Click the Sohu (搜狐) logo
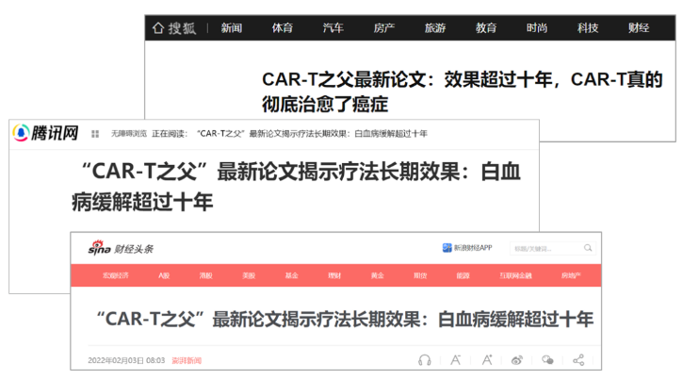This screenshot has height=380, width=683. pos(174,28)
